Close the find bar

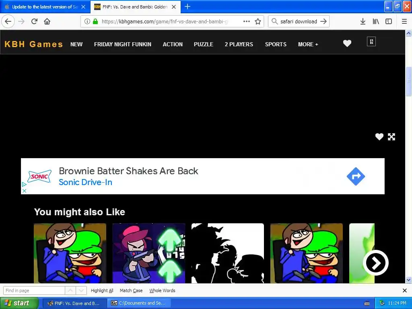click(x=405, y=290)
